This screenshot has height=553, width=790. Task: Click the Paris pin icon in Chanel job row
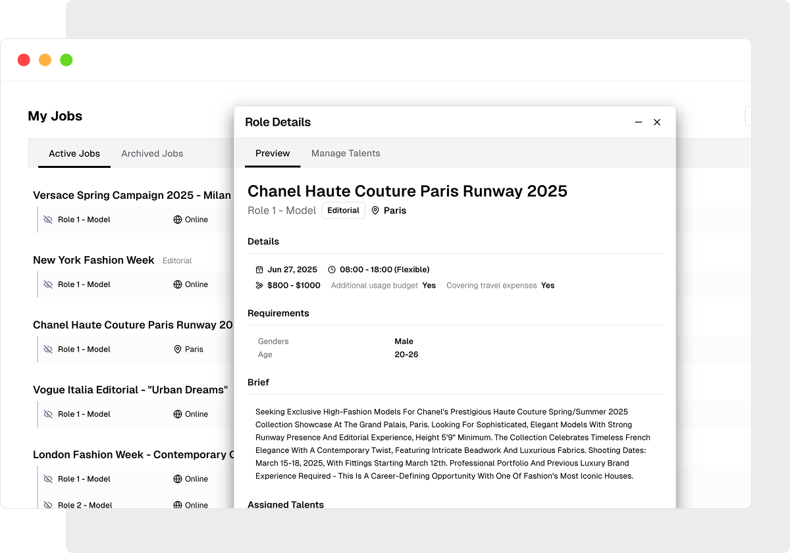pyautogui.click(x=178, y=350)
